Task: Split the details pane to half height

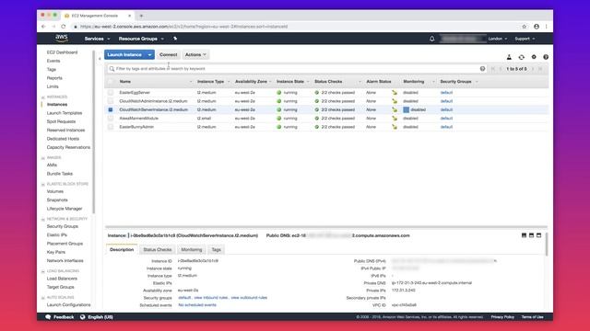Action: [x=531, y=235]
